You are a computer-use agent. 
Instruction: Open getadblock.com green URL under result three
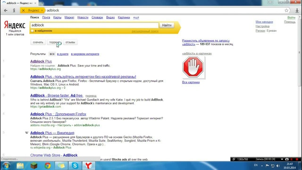click(45, 107)
